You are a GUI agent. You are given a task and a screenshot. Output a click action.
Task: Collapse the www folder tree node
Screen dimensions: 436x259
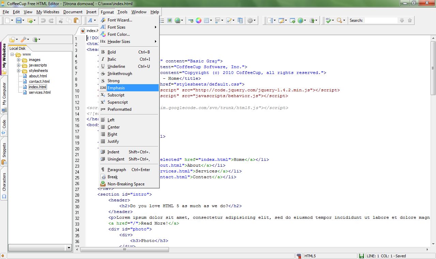pos(12,55)
